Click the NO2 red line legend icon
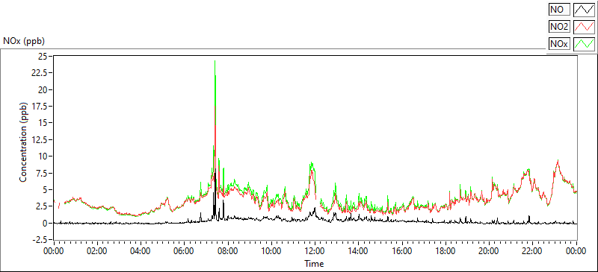This screenshot has height=272, width=598. pos(585,27)
